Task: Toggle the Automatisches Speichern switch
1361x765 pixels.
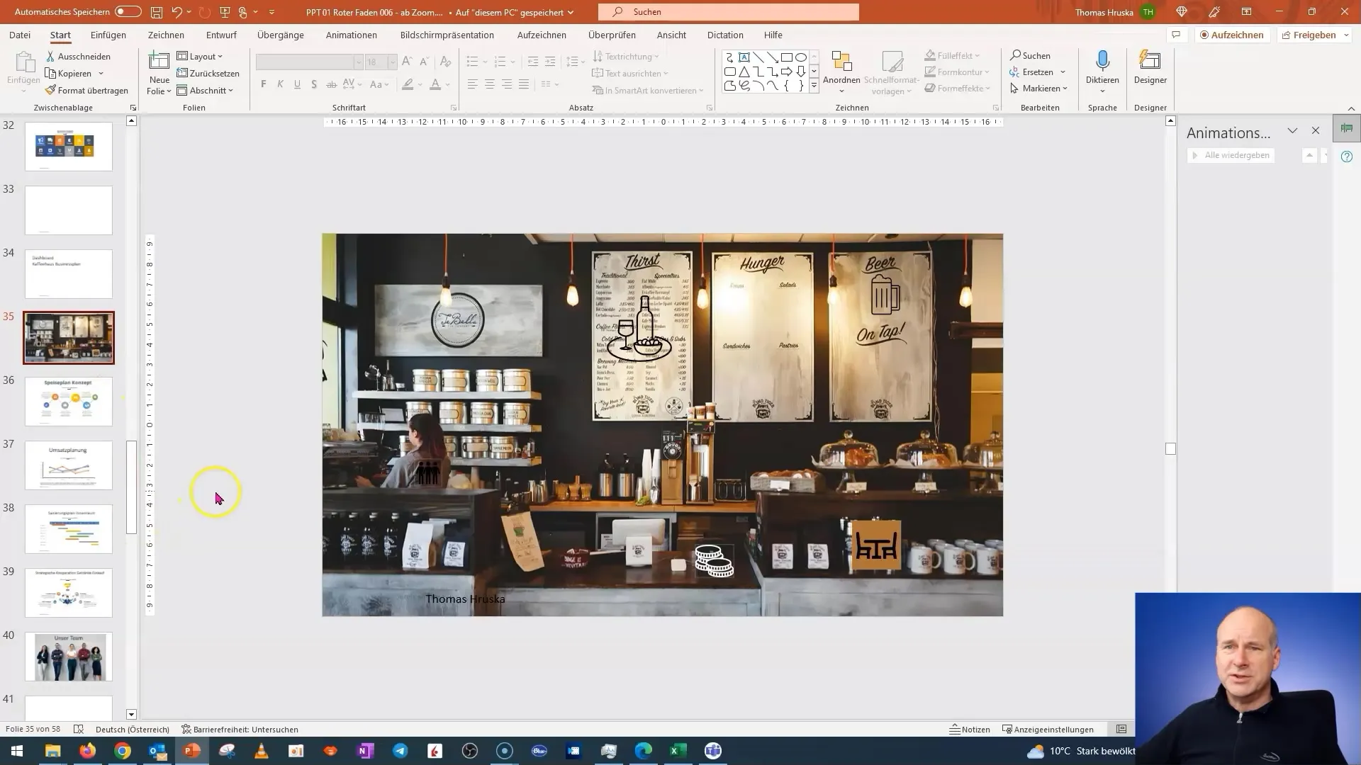Action: coord(128,12)
